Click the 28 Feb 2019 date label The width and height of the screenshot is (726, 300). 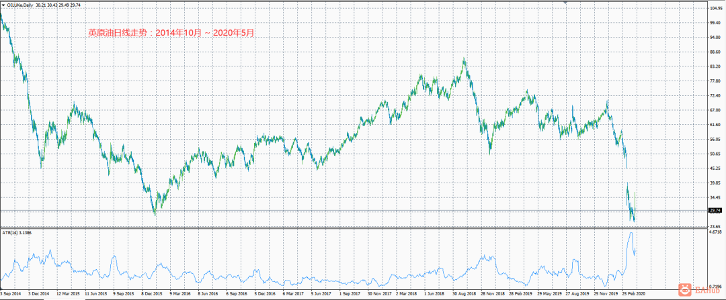[520, 293]
